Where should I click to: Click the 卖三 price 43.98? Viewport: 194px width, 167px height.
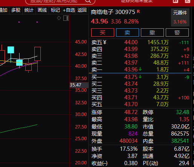point(131,56)
